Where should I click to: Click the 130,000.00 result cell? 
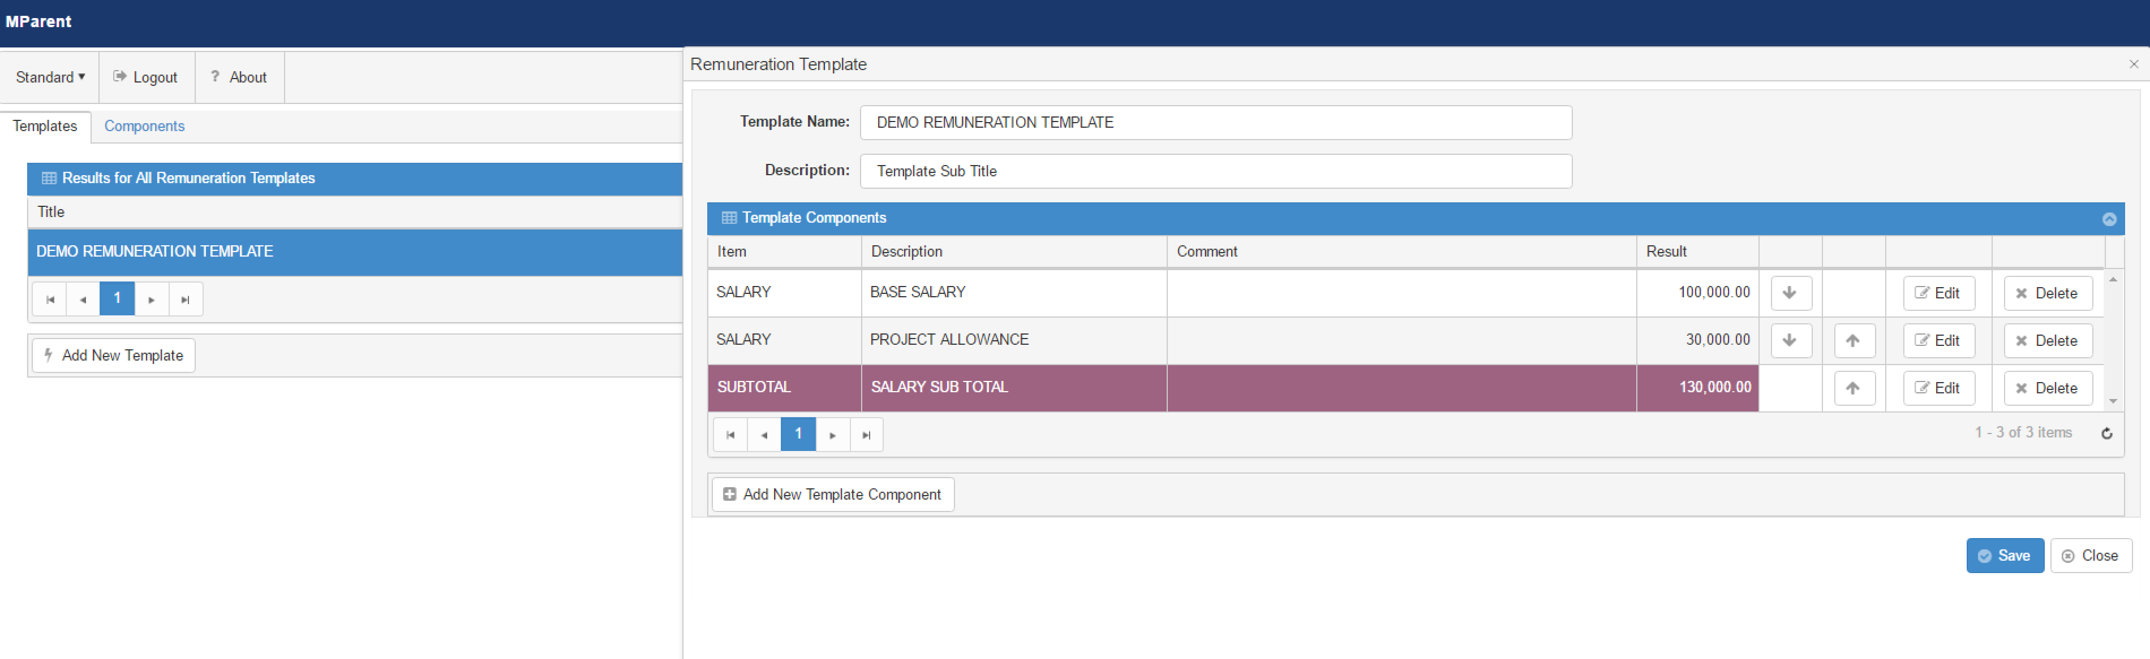tap(1697, 388)
